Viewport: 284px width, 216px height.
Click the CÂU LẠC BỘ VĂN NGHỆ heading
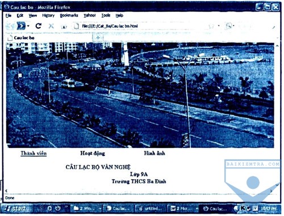(98, 167)
